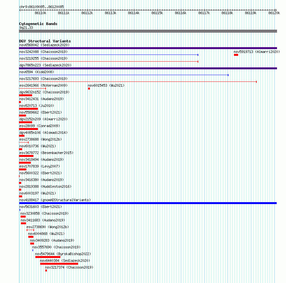Screen dimensions: 286x283
Task: Select nsv3412431 (Audano2019) label
Action: [x=41, y=99]
